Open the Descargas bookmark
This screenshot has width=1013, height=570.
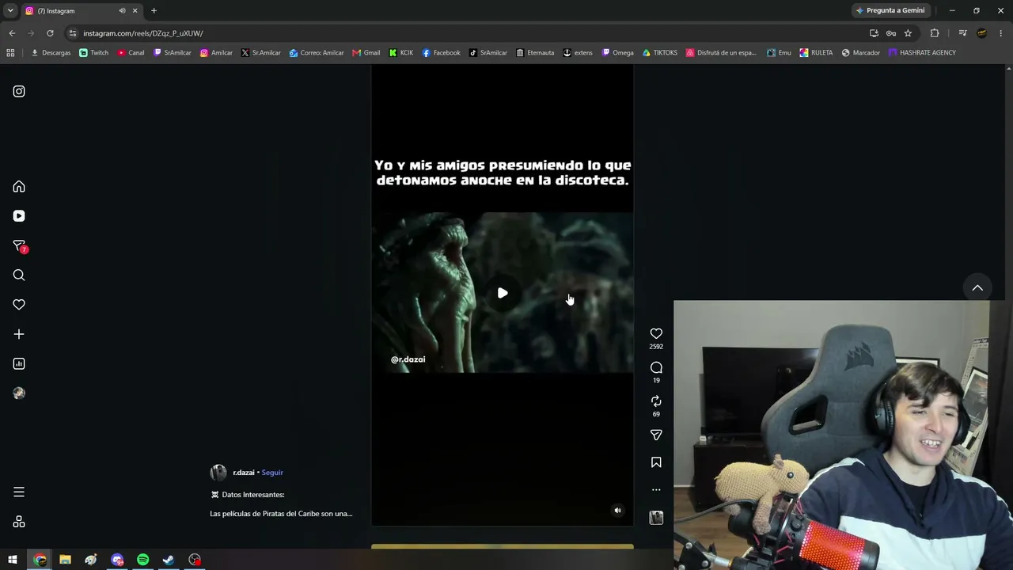point(51,53)
